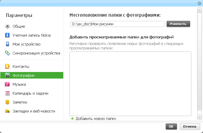Screen dimensions: 203x133
Task: Click the device synchronization arrows icon
Action: (7, 53)
